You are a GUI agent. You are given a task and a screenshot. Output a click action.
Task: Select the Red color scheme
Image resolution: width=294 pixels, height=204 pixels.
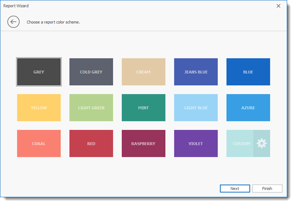coord(91,144)
